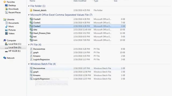Open Recent Places in Favorites

tap(15, 13)
